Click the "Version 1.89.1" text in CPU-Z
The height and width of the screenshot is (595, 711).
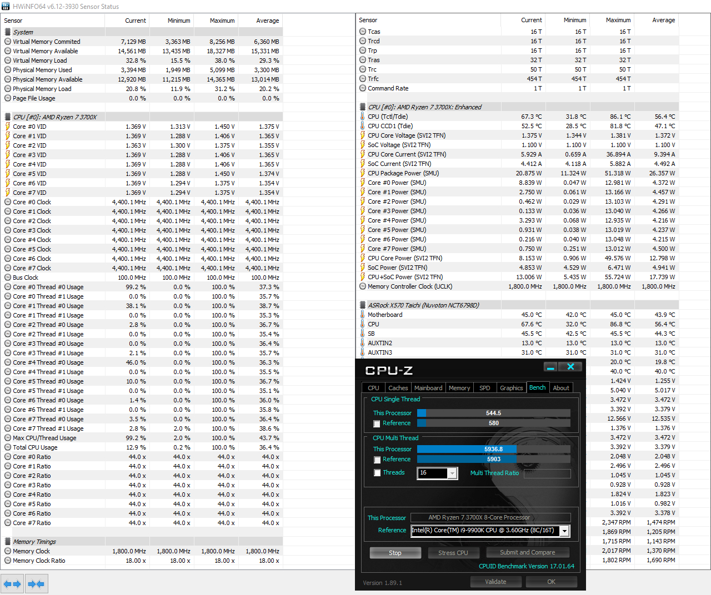383,583
